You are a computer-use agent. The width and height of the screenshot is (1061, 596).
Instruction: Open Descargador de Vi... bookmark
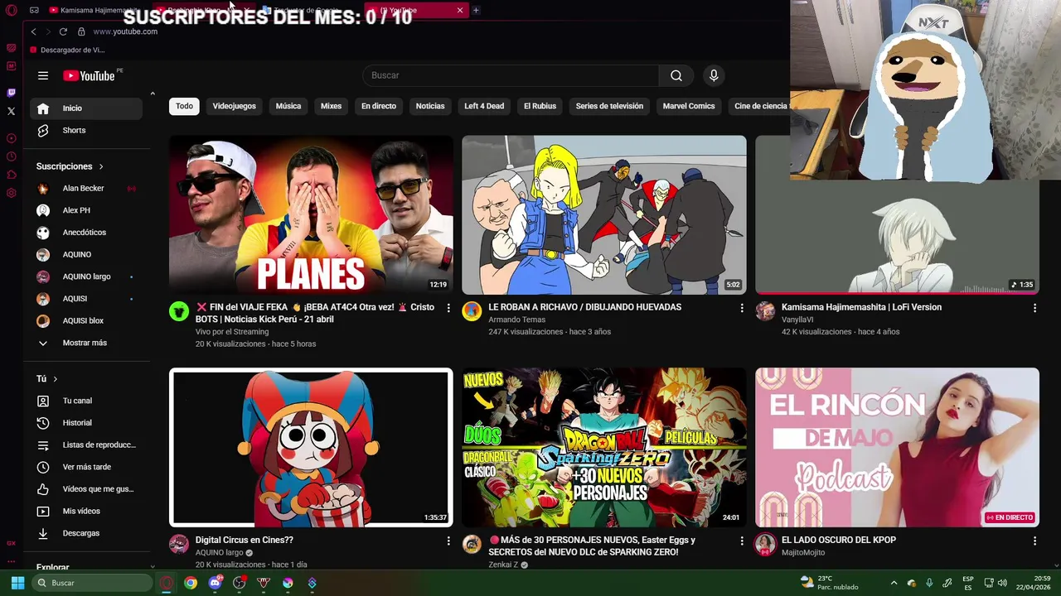coord(67,50)
